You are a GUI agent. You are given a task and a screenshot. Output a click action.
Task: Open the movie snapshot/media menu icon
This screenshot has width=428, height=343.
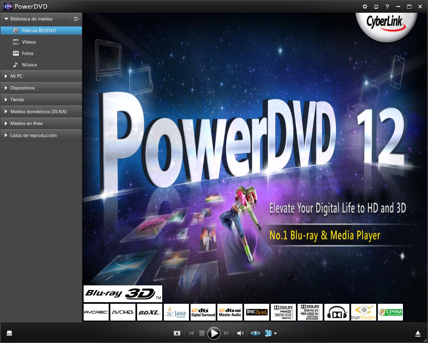pos(177,333)
